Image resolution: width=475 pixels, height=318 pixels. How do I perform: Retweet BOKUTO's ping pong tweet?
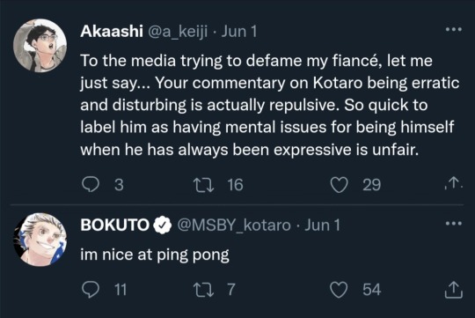pyautogui.click(x=204, y=289)
